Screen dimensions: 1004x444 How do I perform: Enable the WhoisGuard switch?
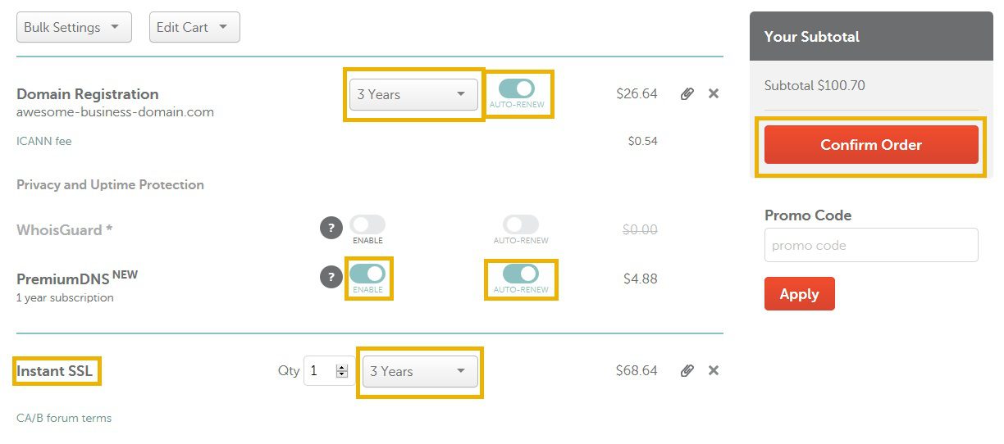367,224
